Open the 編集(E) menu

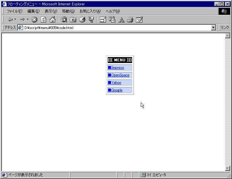(34, 11)
